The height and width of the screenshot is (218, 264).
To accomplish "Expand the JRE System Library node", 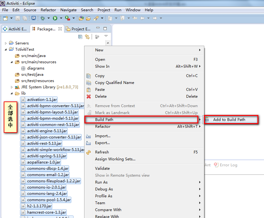I will coord(12,87).
